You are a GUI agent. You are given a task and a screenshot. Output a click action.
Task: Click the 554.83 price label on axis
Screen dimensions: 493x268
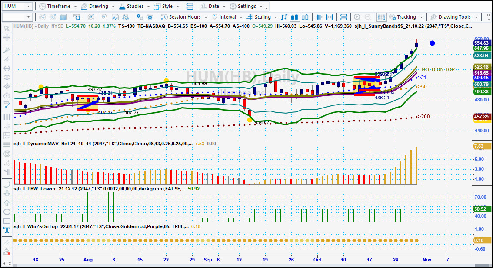(x=481, y=43)
